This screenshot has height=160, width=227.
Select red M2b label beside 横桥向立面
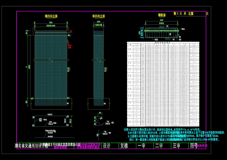point(69,47)
